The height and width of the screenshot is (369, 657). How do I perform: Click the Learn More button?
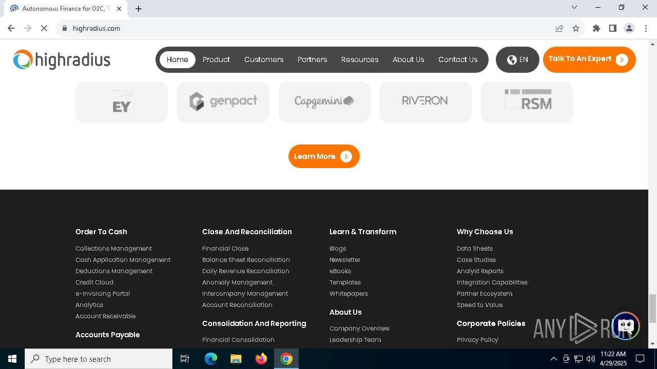[x=324, y=156]
